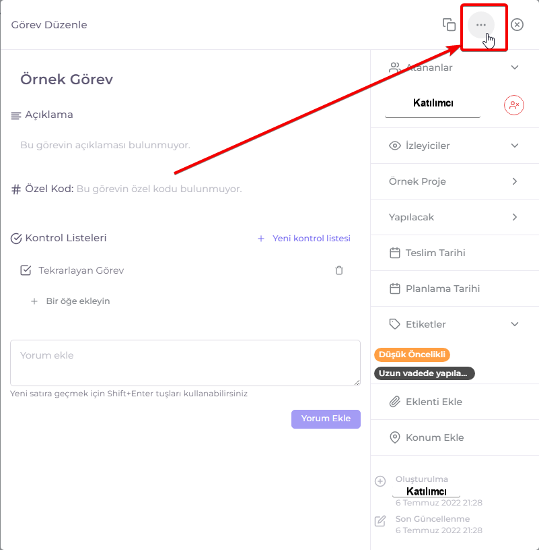Remove assignee with red user-x icon
This screenshot has width=539, height=550.
click(514, 105)
